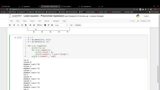Open the Insert menu
This screenshot has width=160, height=90.
click(x=32, y=21)
